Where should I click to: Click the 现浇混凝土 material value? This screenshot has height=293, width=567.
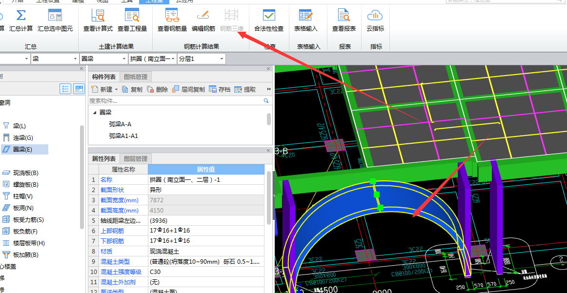(206, 251)
